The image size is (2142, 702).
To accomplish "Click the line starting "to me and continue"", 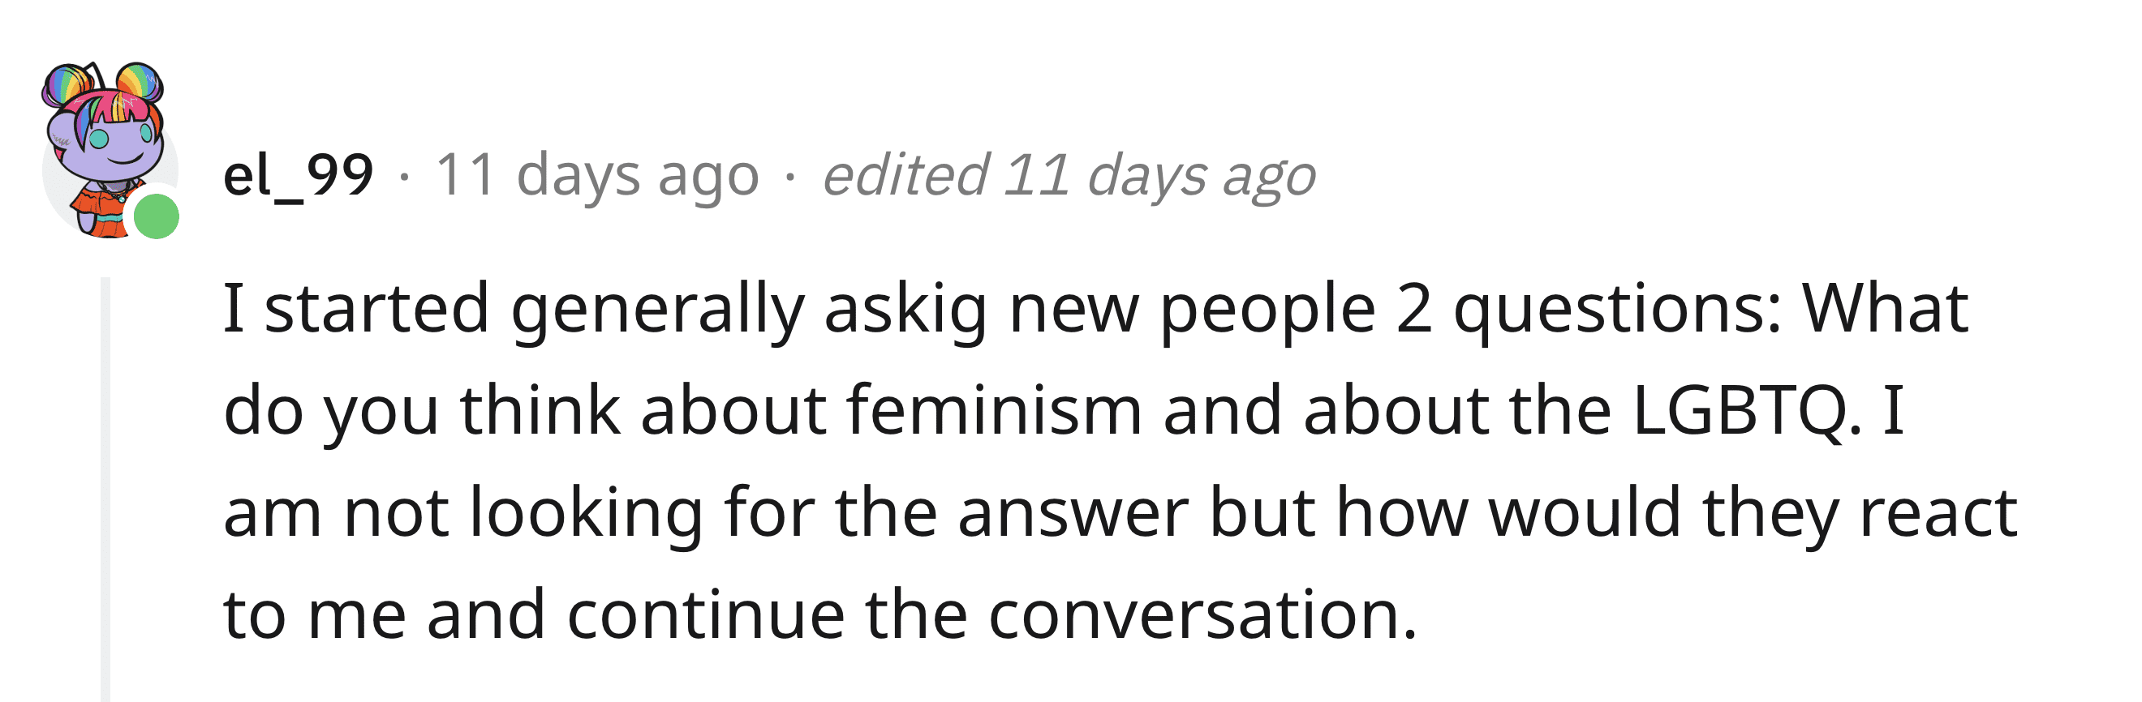I will (819, 615).
